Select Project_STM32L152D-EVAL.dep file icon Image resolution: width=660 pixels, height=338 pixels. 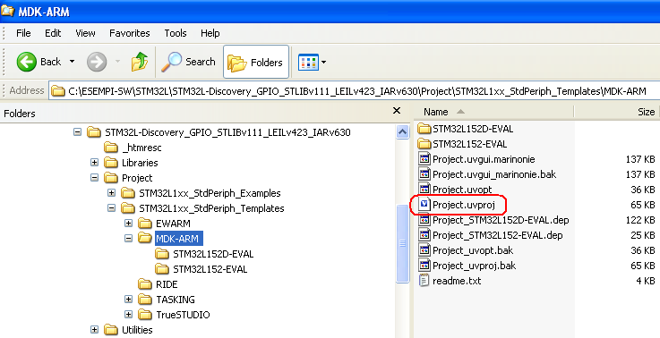424,220
